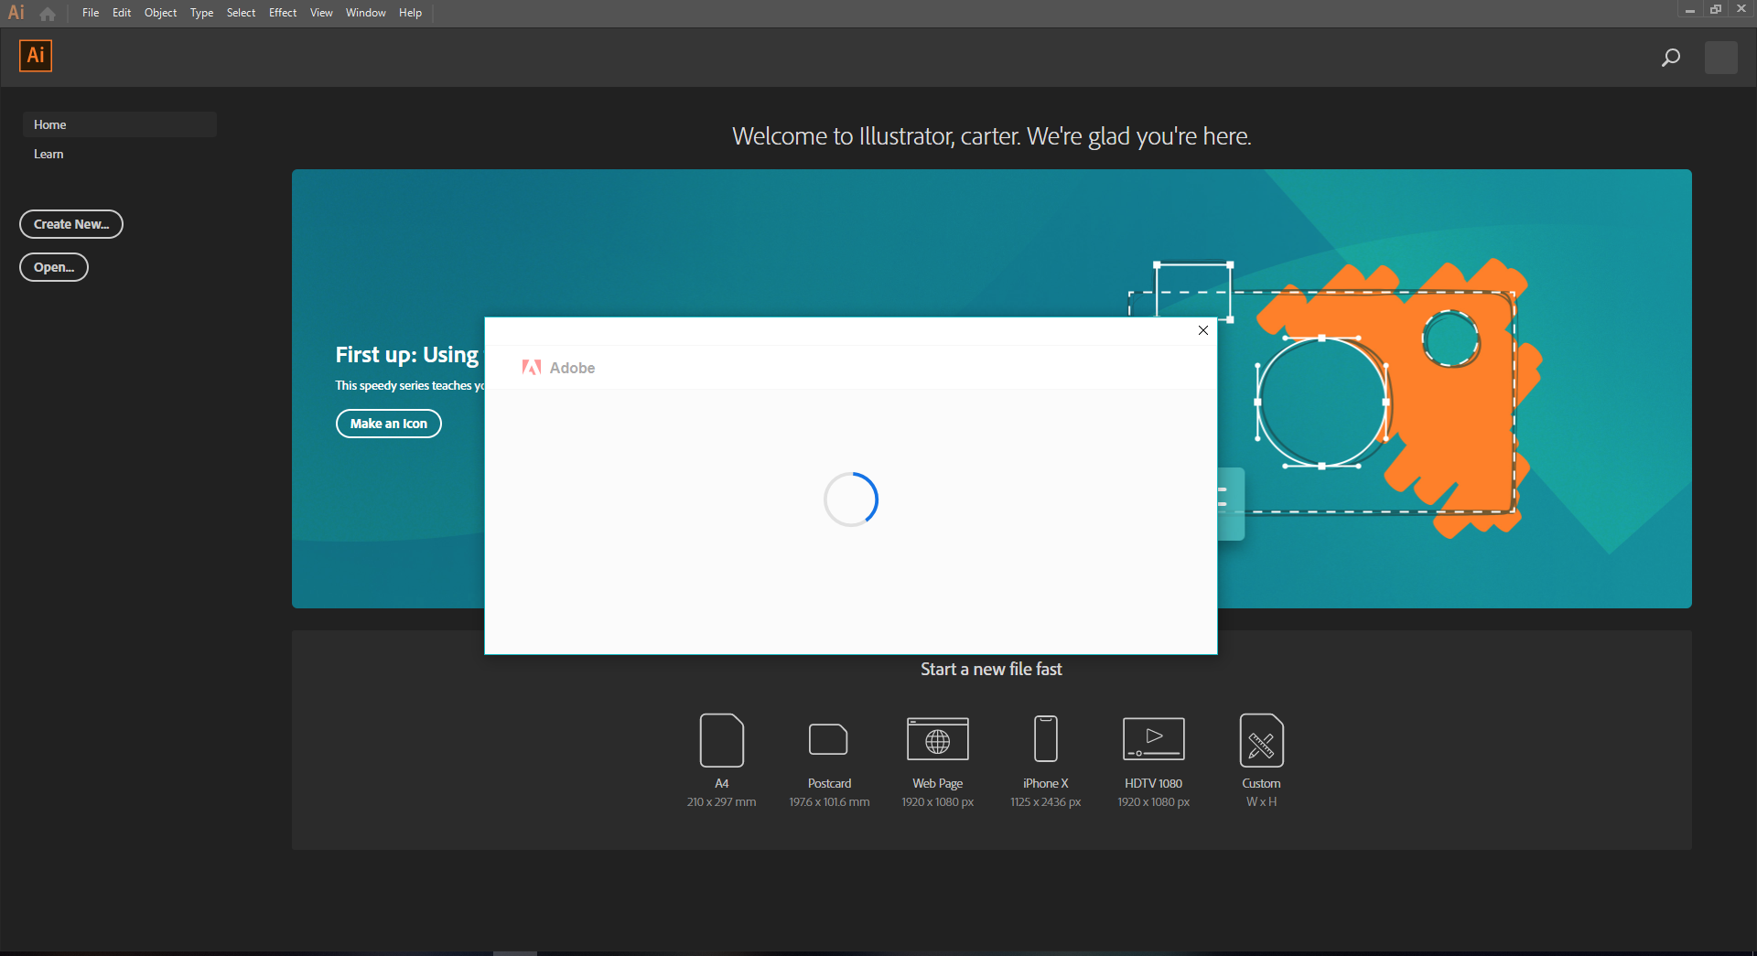The height and width of the screenshot is (956, 1757).
Task: Restore the application window size
Action: click(1716, 9)
